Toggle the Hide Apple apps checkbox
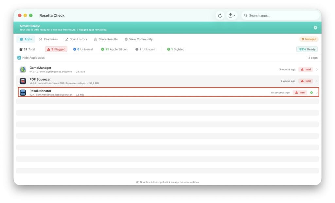 [19, 58]
